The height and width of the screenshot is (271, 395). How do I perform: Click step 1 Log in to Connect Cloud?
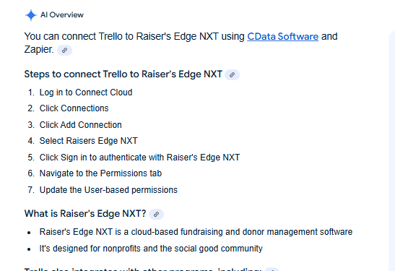(x=86, y=93)
